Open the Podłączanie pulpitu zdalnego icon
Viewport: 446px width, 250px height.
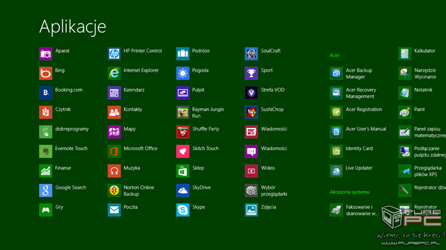click(405, 151)
